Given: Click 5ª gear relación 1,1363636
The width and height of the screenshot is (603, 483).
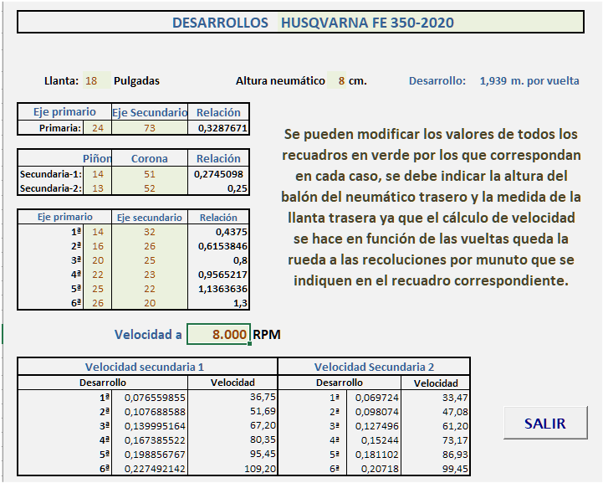Looking at the screenshot, I should tap(222, 289).
